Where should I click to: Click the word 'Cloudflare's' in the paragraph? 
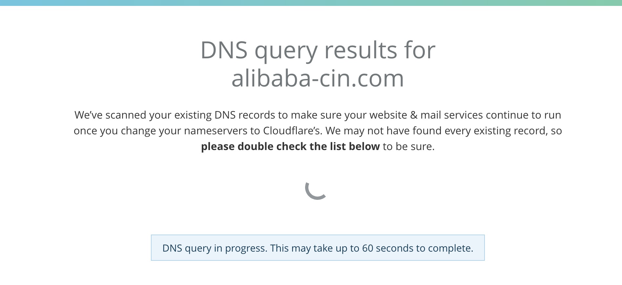click(x=293, y=130)
